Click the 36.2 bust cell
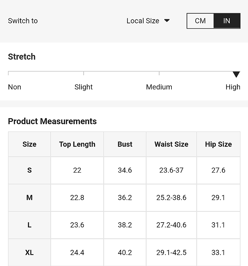The width and height of the screenshot is (248, 266). tap(125, 198)
